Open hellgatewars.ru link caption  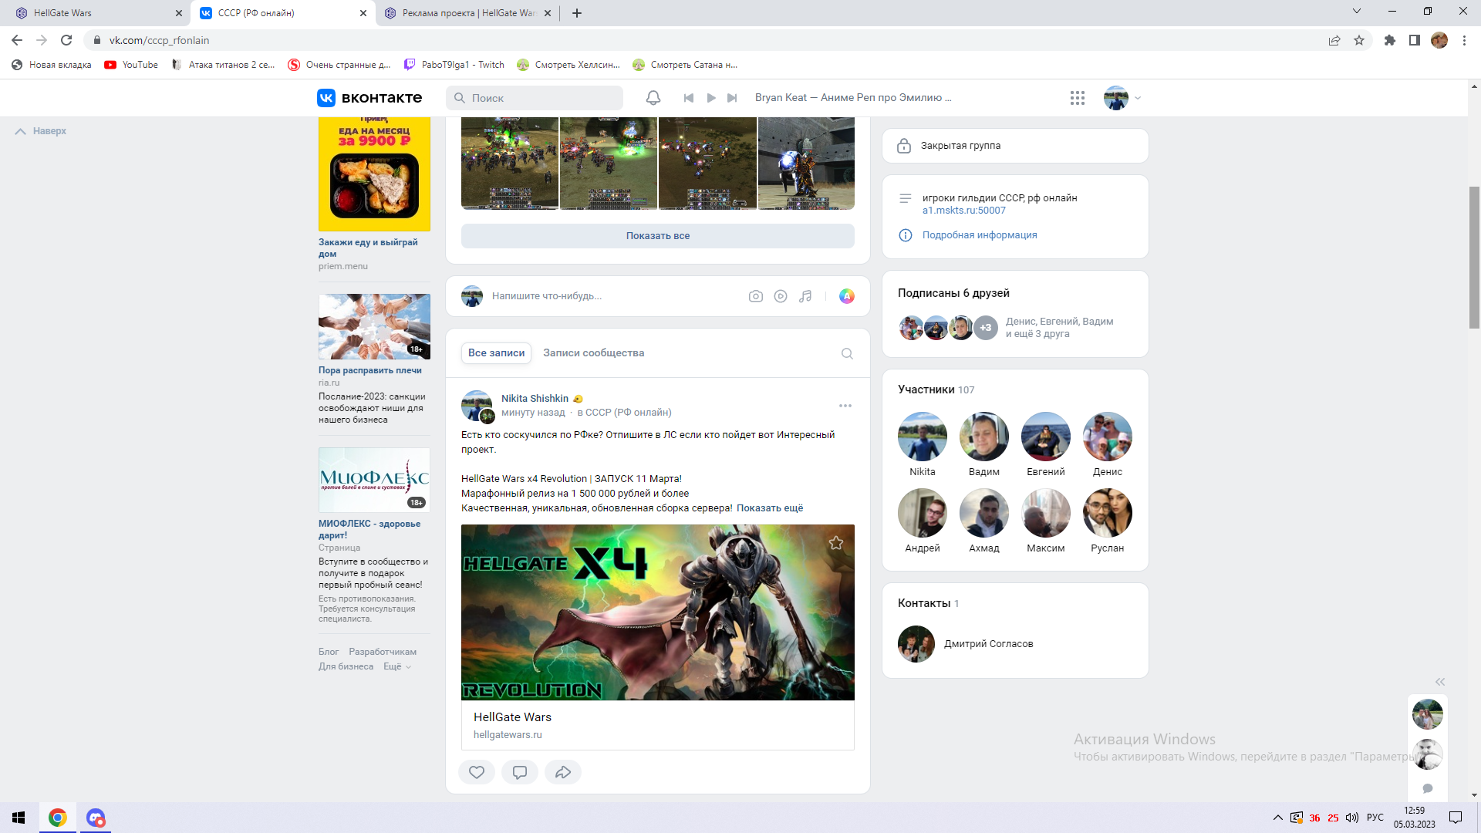pyautogui.click(x=508, y=735)
